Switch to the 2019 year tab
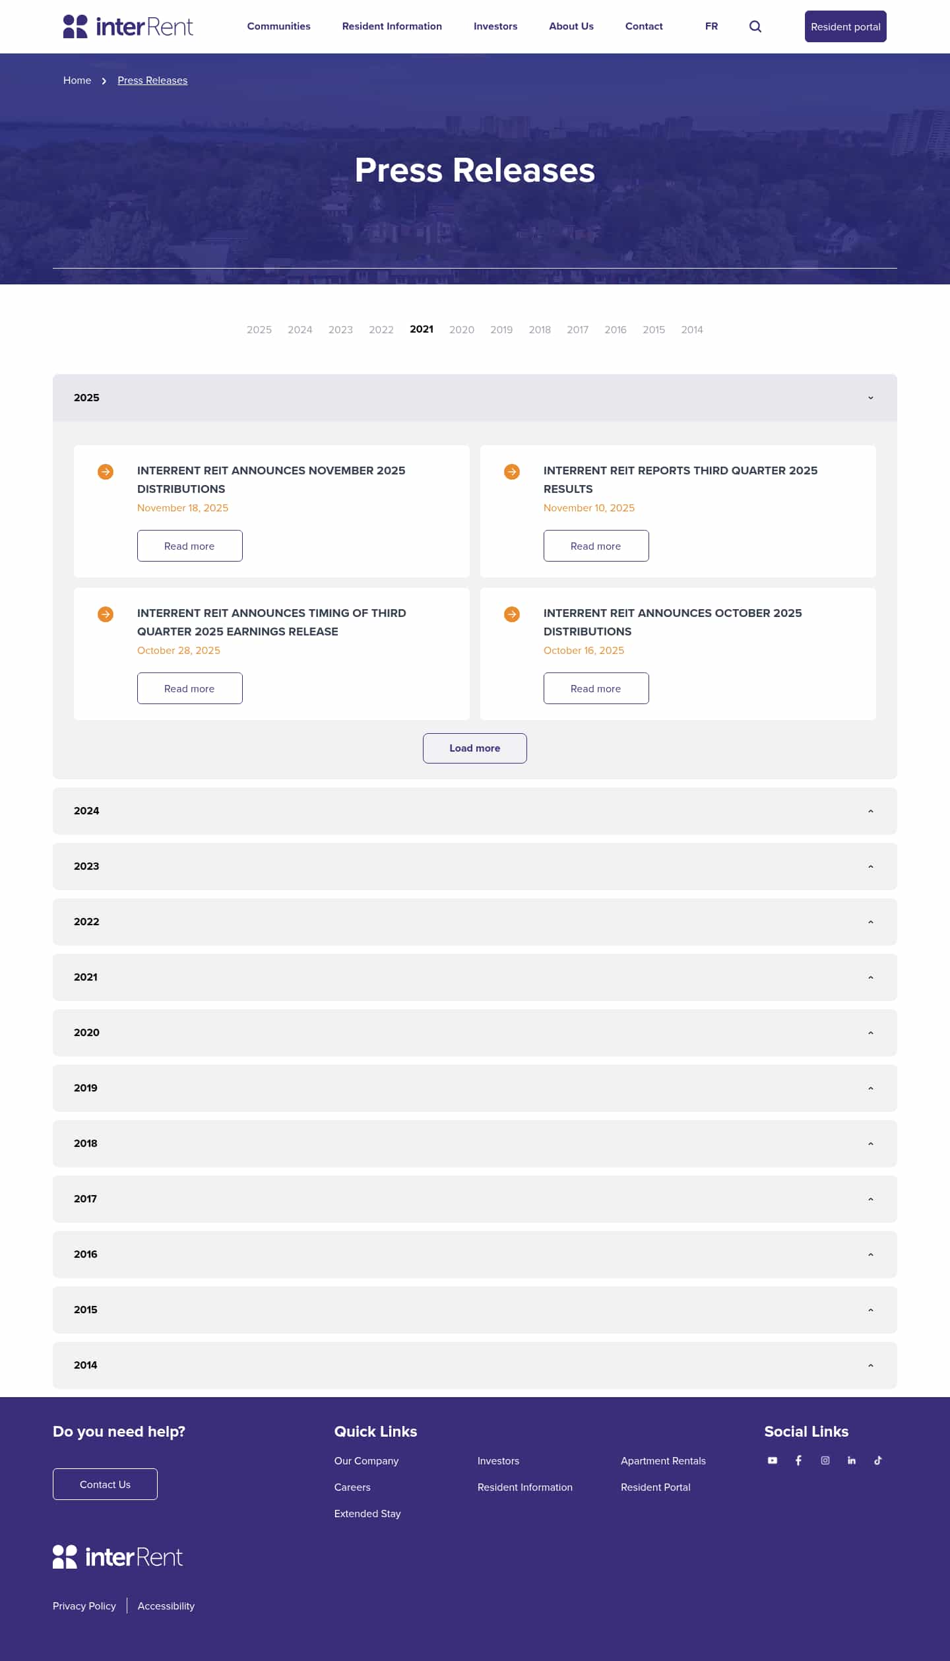The height and width of the screenshot is (1661, 950). 501,330
